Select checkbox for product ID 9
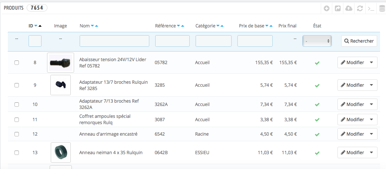Screen dimensions: 386x169 (x=17, y=85)
